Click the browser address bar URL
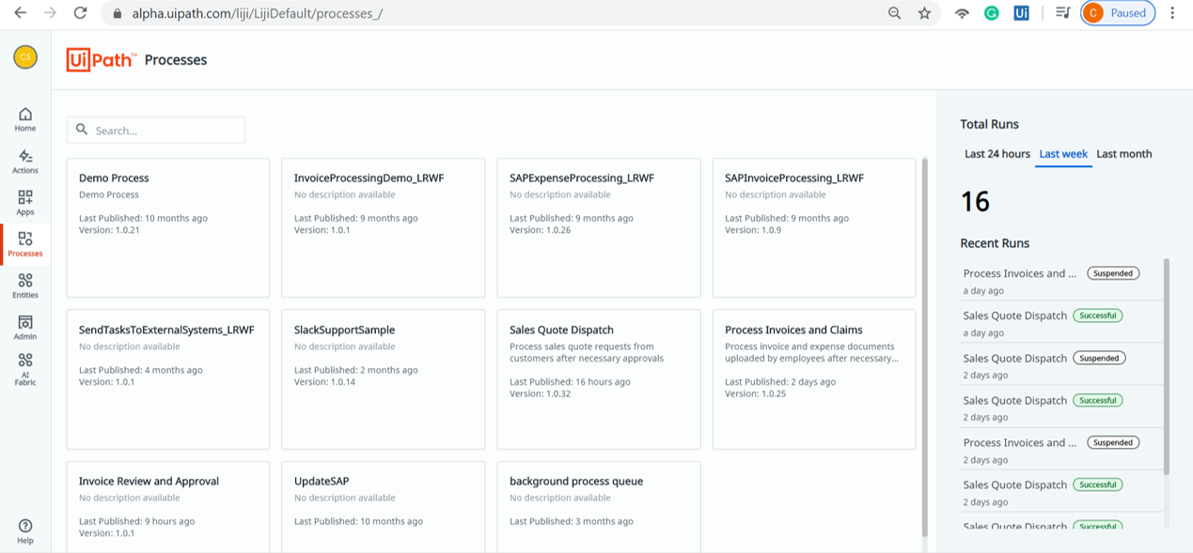The height and width of the screenshot is (553, 1193). coord(257,14)
